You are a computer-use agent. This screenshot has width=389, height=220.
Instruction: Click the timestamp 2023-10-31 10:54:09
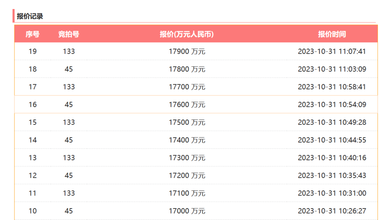tap(332, 104)
